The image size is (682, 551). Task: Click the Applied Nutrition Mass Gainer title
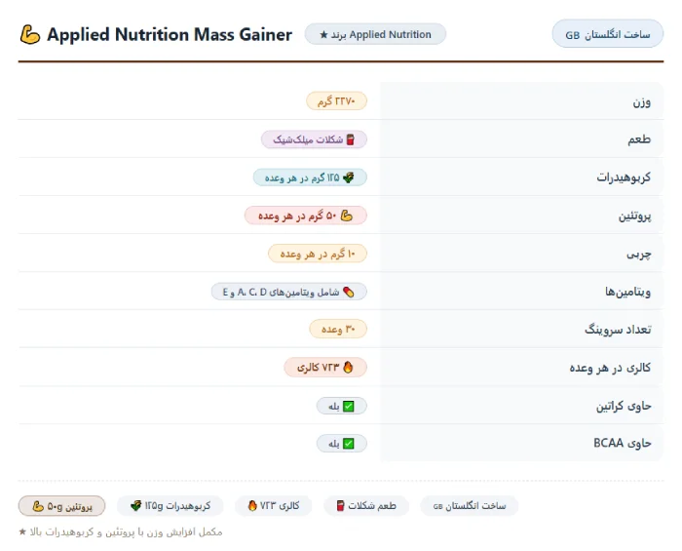(170, 35)
